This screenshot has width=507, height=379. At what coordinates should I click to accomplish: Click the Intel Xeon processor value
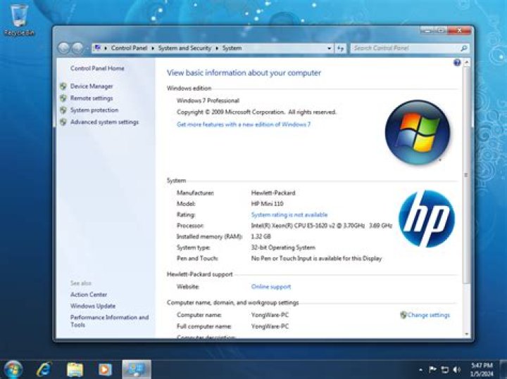pos(321,226)
